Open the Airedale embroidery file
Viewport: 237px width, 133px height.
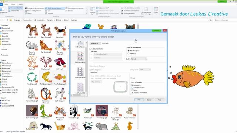32,31
